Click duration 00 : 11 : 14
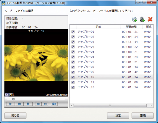 pos(130,42)
